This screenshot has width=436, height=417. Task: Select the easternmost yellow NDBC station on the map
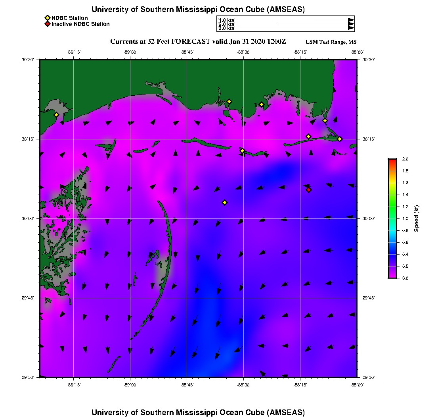point(340,139)
